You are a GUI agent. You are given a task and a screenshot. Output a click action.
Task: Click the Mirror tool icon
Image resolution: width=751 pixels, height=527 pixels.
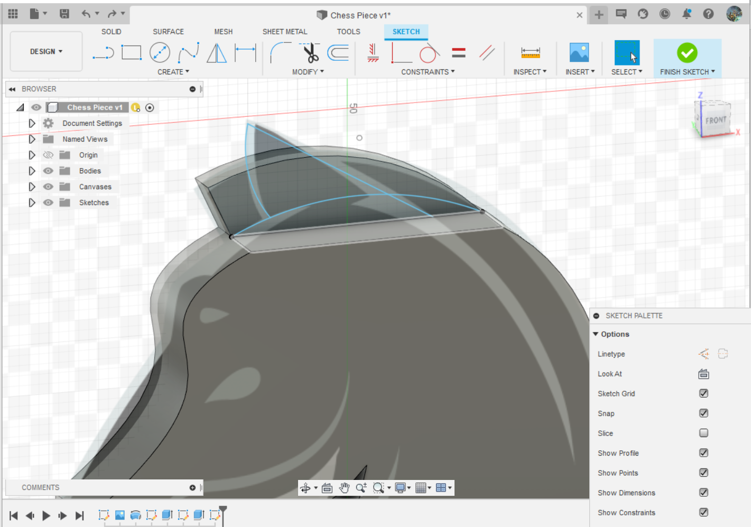pyautogui.click(x=217, y=53)
